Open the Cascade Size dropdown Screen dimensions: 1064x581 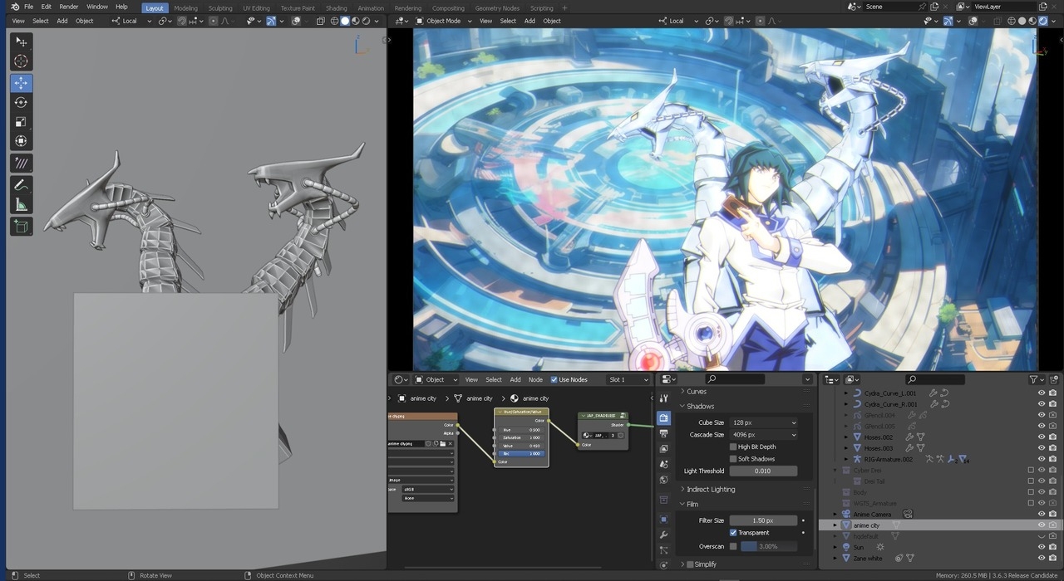pyautogui.click(x=763, y=435)
